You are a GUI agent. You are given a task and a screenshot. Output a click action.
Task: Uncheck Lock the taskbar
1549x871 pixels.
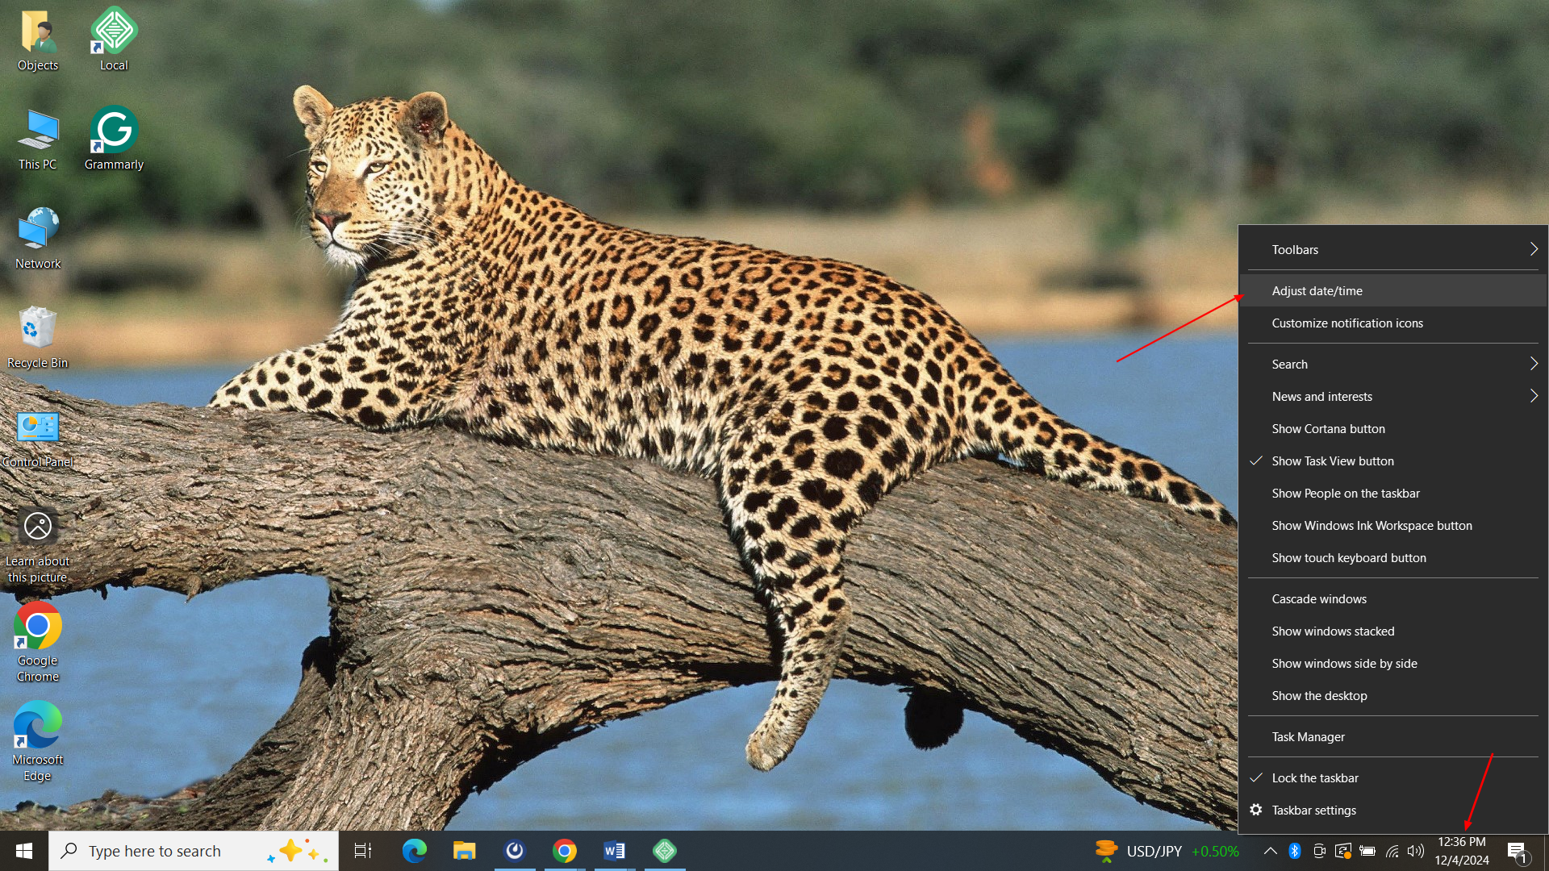coord(1393,777)
